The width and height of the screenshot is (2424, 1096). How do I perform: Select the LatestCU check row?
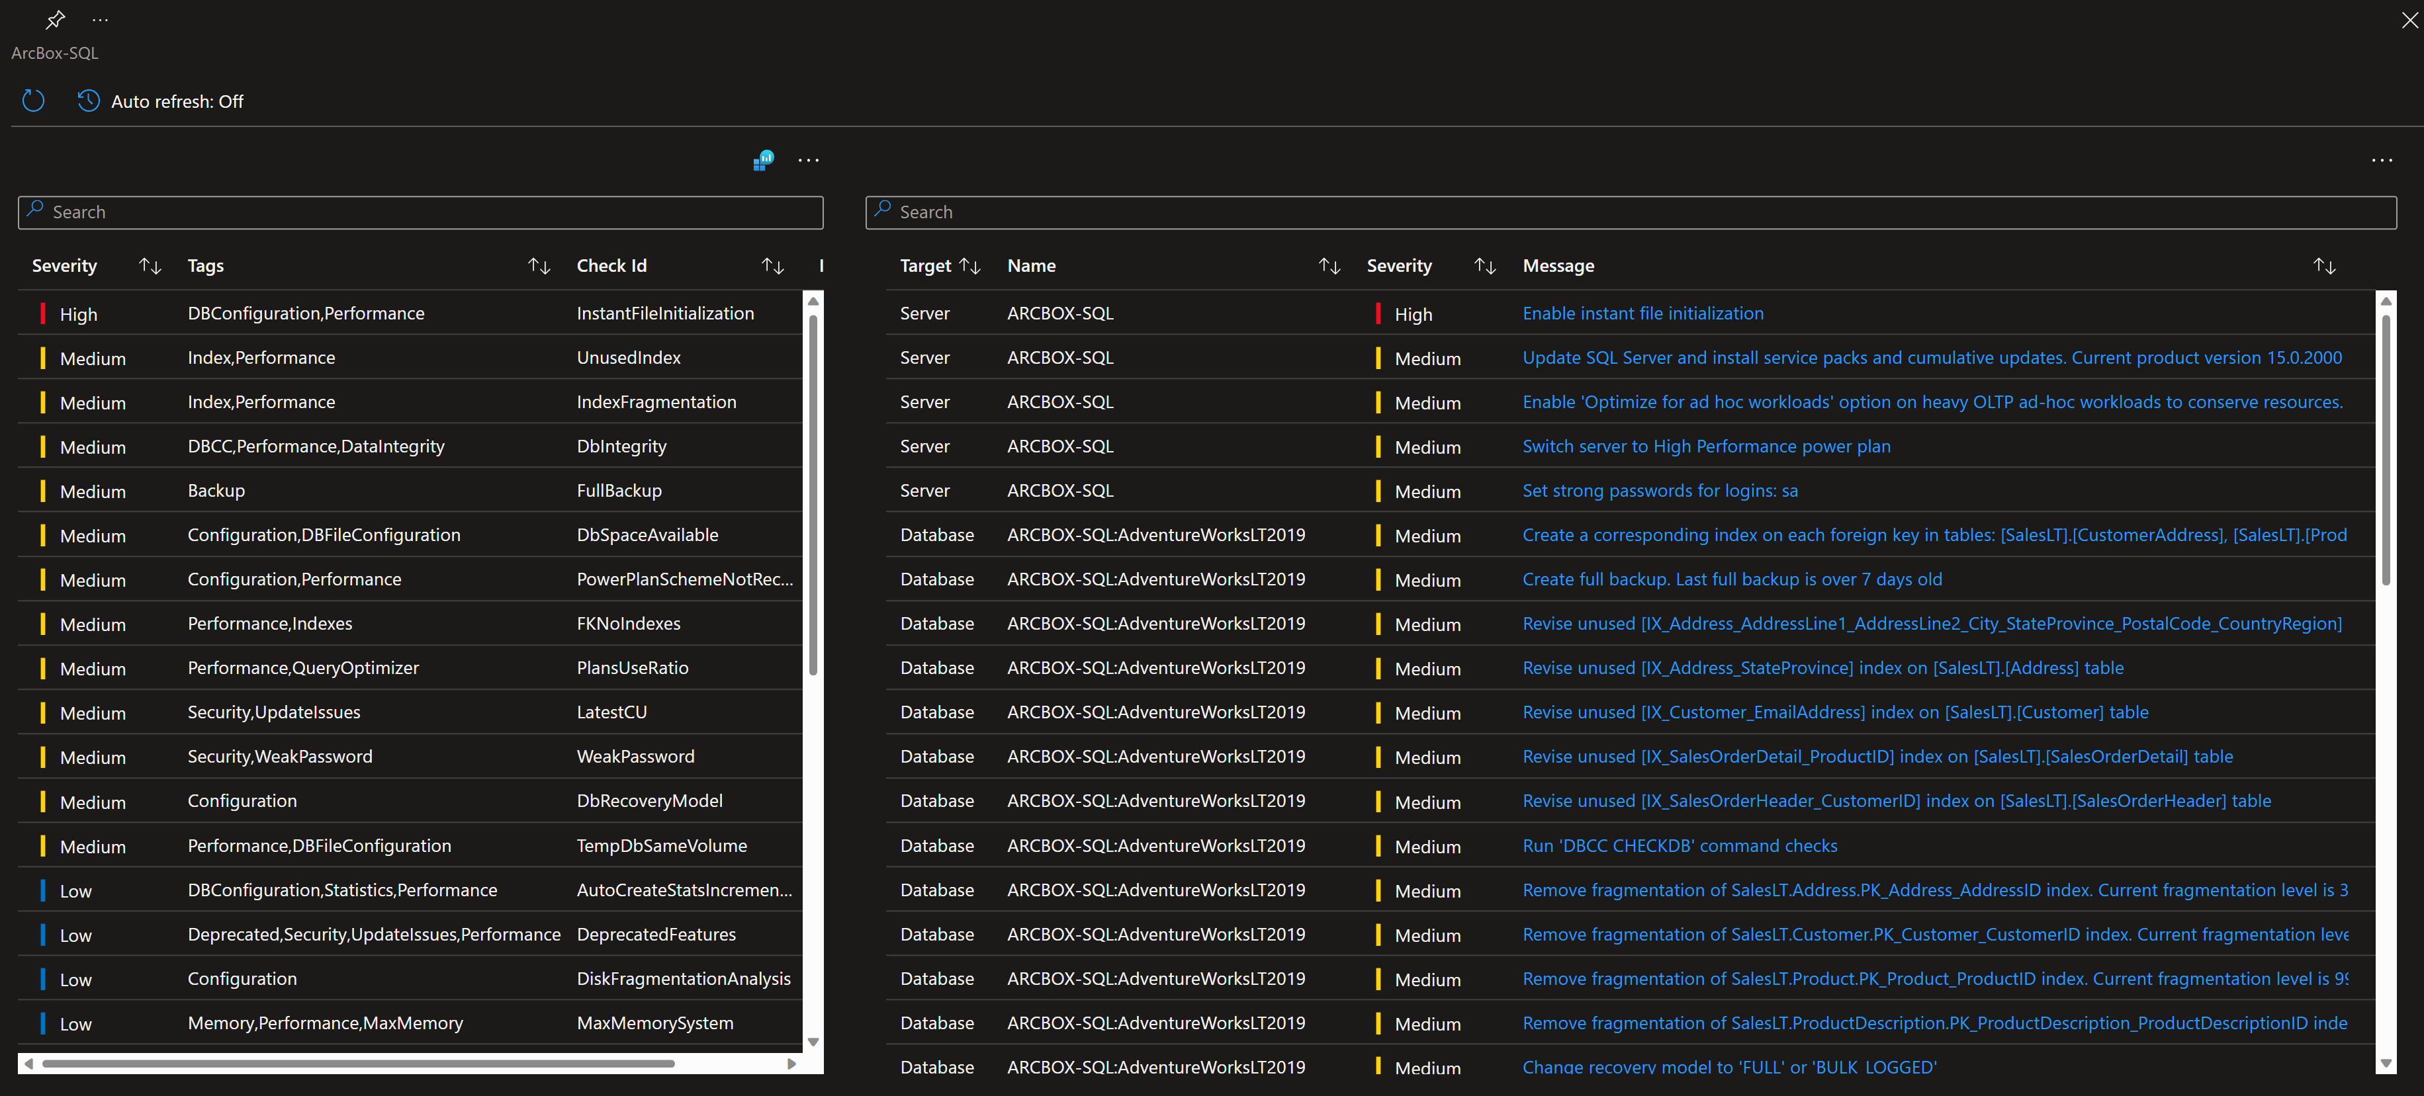410,712
